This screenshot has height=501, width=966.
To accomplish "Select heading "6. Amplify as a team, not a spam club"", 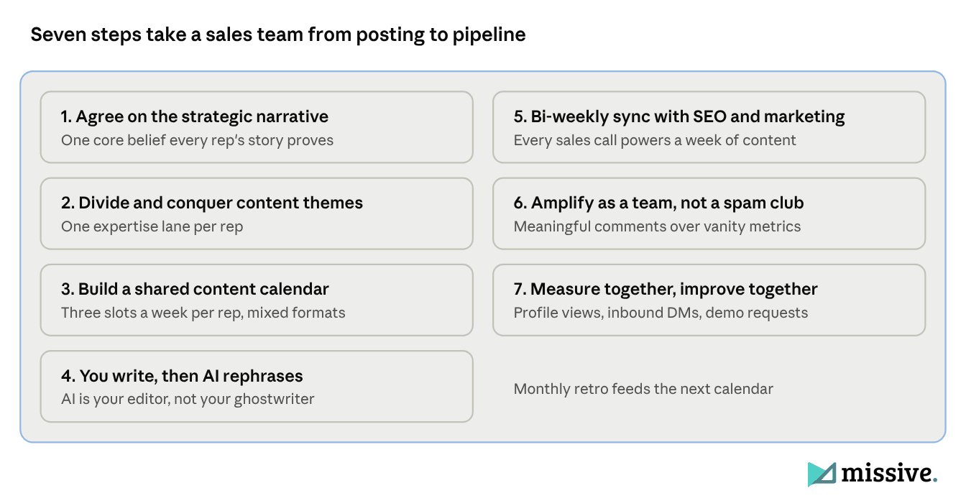I will pyautogui.click(x=659, y=203).
